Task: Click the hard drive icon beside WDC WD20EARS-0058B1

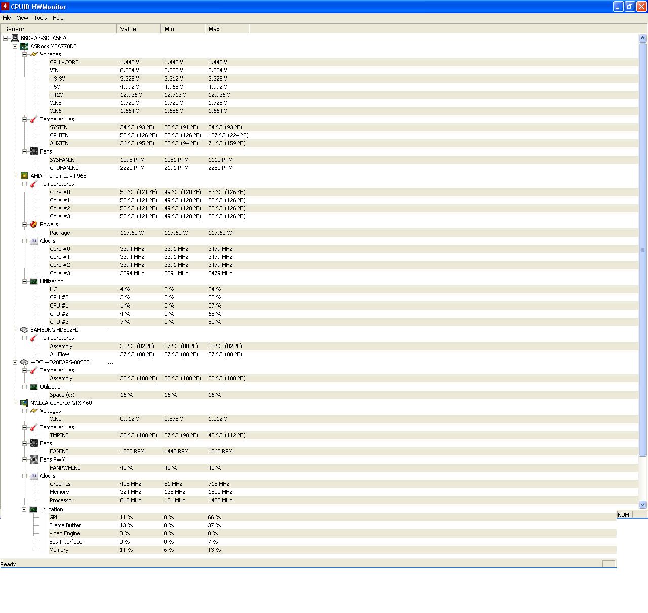Action: (24, 362)
